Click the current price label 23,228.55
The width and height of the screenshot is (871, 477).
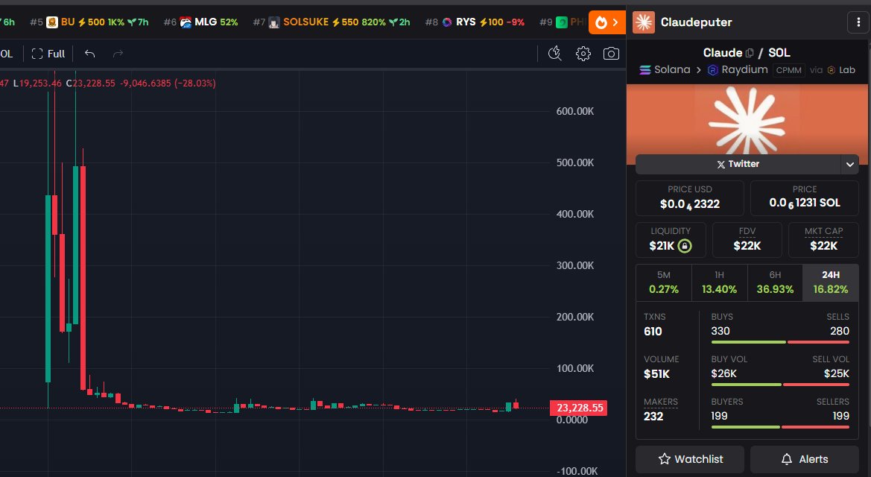coord(579,408)
